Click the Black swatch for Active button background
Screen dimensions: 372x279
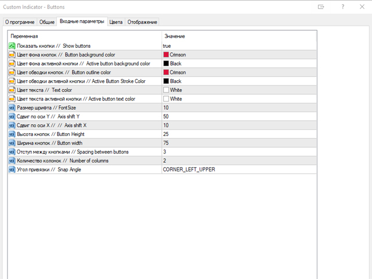(166, 63)
